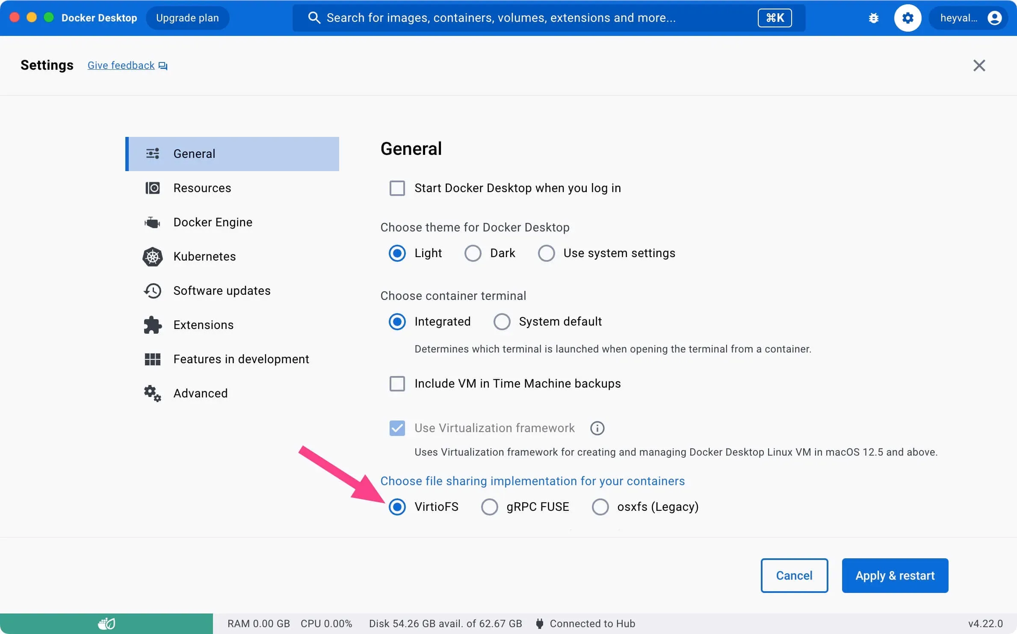Open troubleshoot via the bug icon
Screen dimensions: 1017x634
[x=873, y=18]
